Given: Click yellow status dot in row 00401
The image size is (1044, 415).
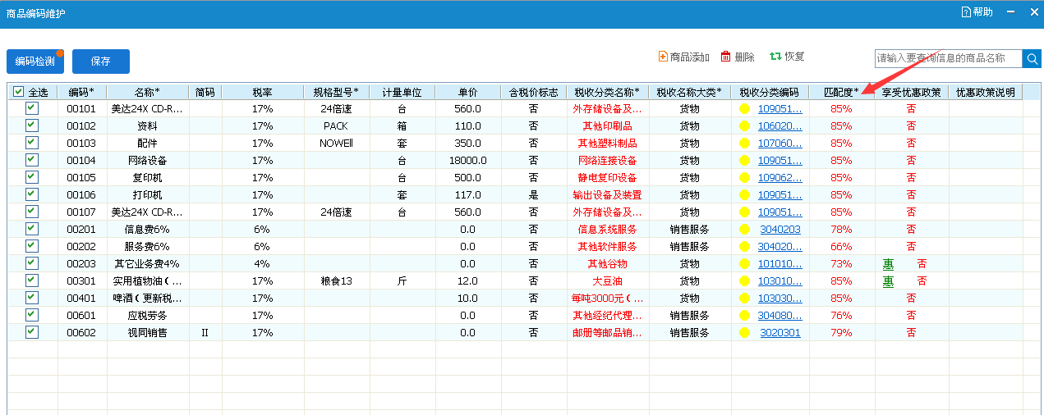Looking at the screenshot, I should (745, 299).
